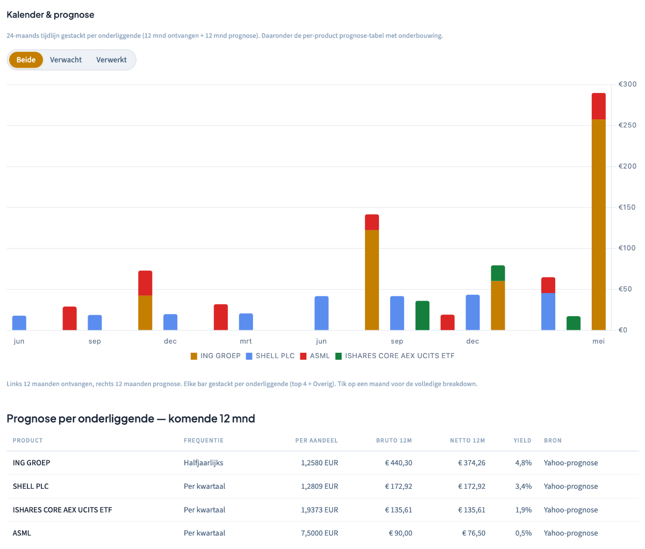645x549 pixels.
Task: Toggle ASML label in chart legend
Action: point(320,356)
